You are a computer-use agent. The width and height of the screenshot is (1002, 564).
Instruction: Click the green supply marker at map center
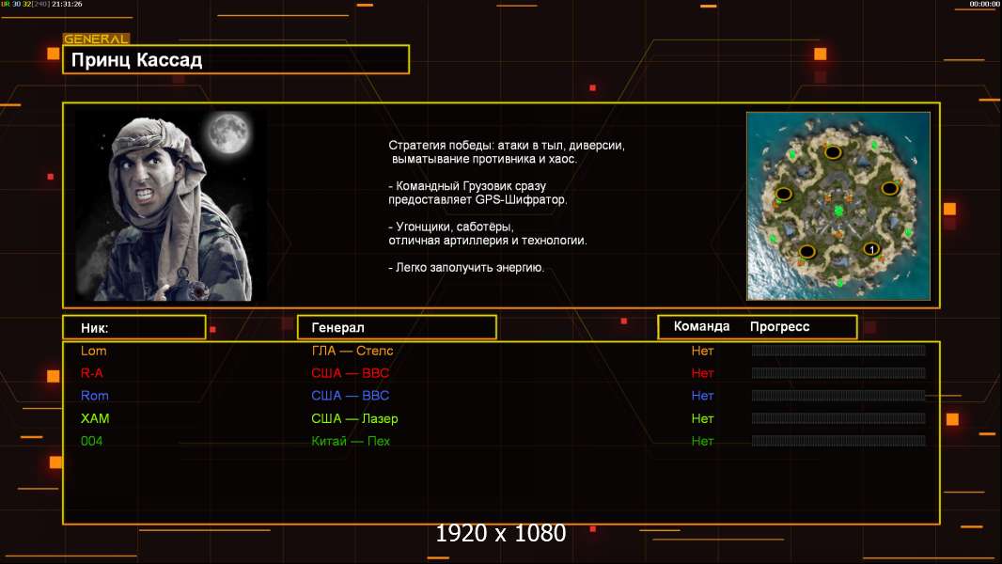(x=838, y=211)
